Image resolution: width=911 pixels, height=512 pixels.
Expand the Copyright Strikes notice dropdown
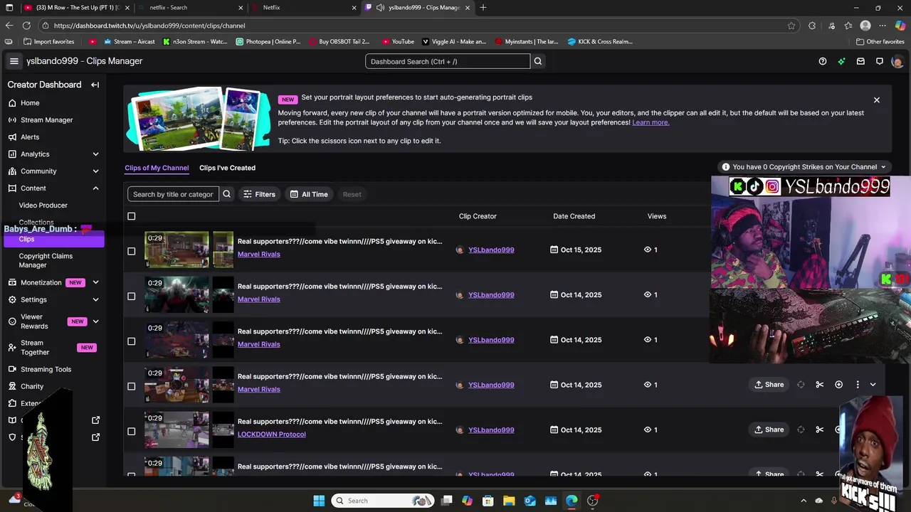tap(804, 167)
